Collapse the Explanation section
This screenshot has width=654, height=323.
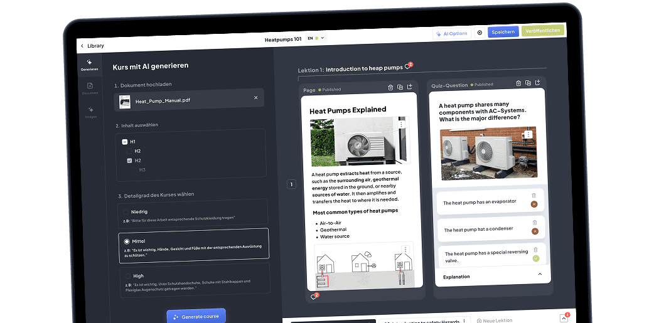(x=540, y=274)
